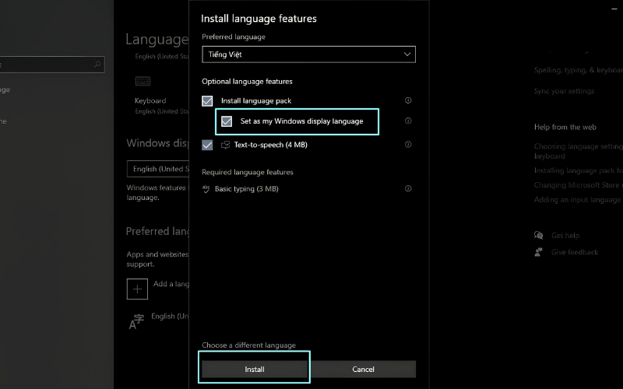
Task: Uncheck Install language pack checkbox
Action: (207, 101)
